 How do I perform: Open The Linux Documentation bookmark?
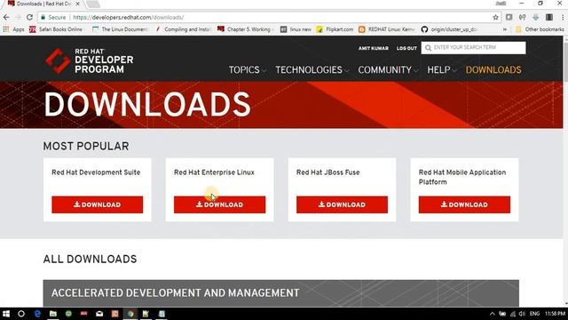(120, 29)
